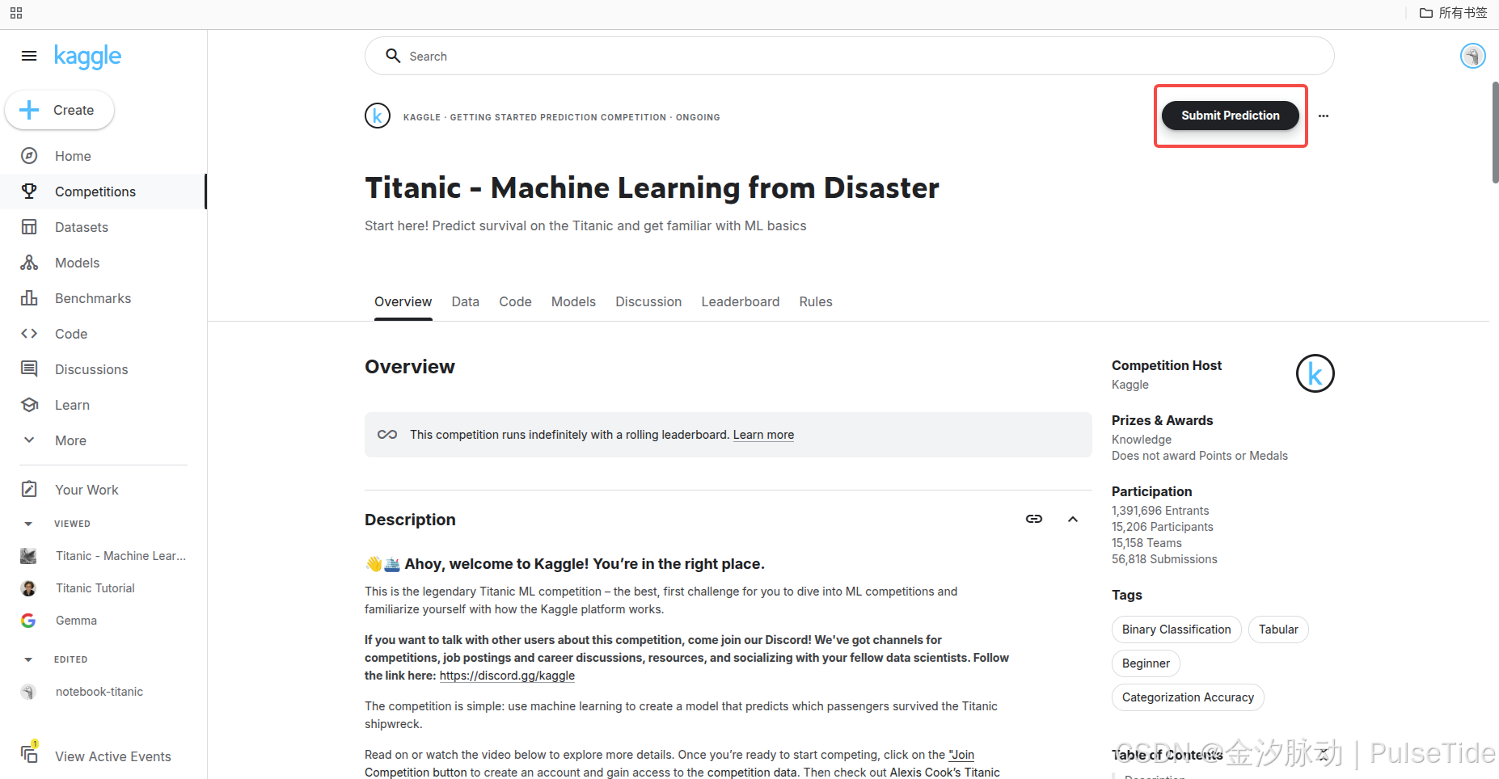Click the '1,391,696 Entrants' text
The image size is (1499, 779).
tap(1160, 511)
